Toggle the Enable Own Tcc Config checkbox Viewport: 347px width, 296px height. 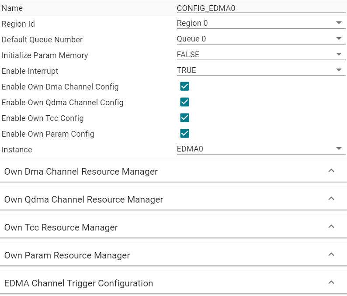[x=184, y=118]
